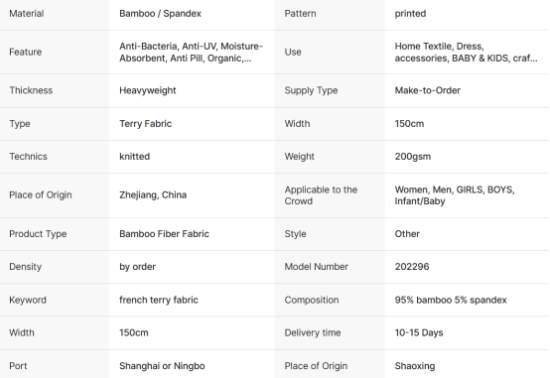This screenshot has width=550, height=378.
Task: Click the by order density value
Action: click(137, 267)
